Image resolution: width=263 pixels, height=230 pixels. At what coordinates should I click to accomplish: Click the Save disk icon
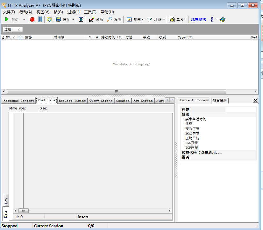(58, 19)
